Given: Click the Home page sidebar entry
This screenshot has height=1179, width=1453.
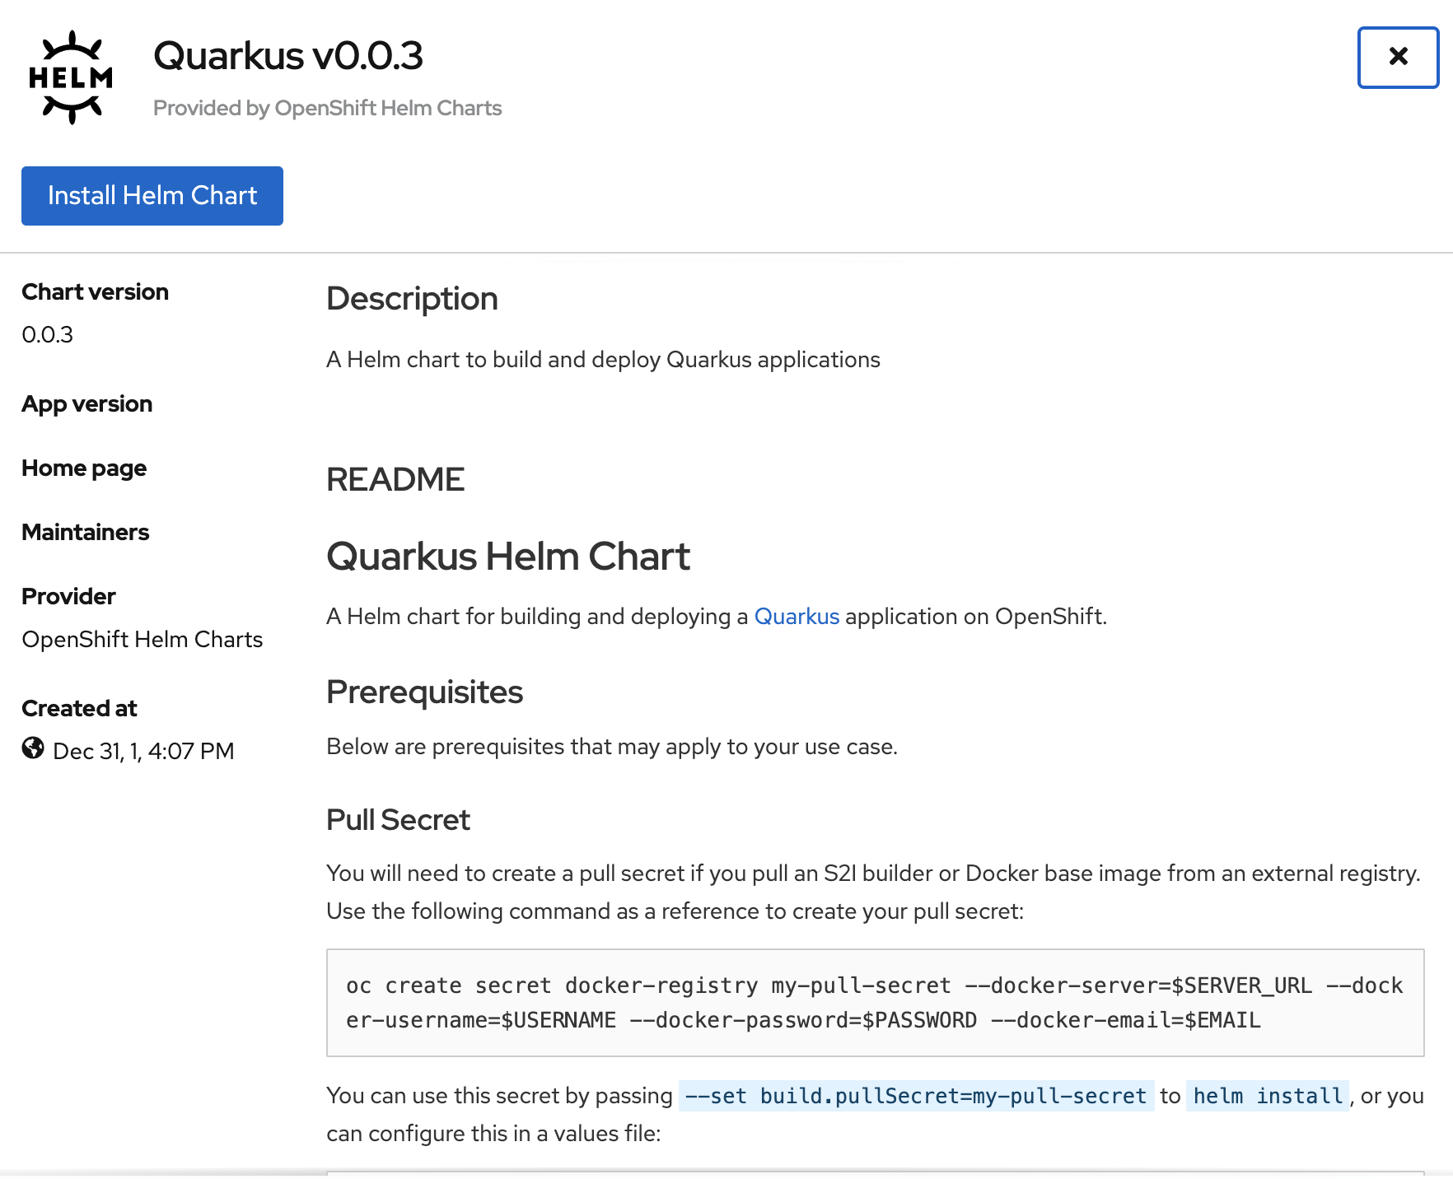Looking at the screenshot, I should coord(83,468).
